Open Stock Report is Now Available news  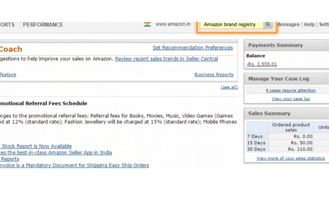tap(36, 146)
